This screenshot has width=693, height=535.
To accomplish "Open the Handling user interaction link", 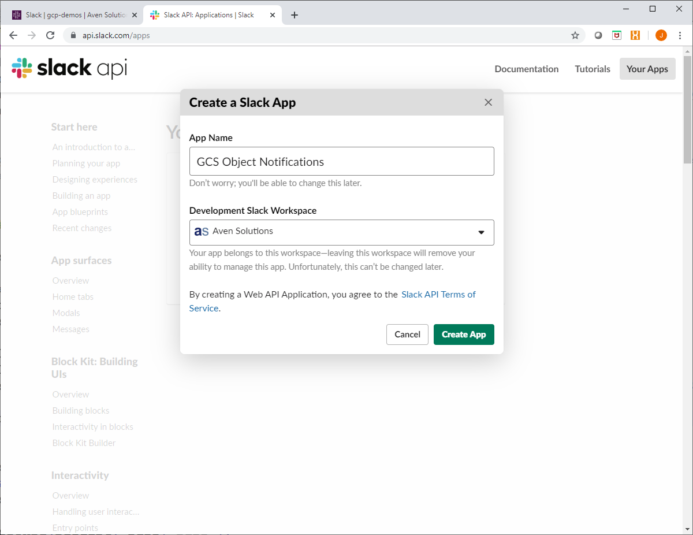I will tap(96, 512).
